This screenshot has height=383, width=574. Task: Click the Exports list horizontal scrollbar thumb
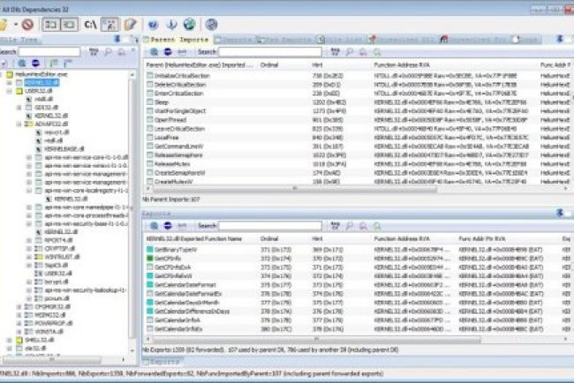[x=317, y=340]
